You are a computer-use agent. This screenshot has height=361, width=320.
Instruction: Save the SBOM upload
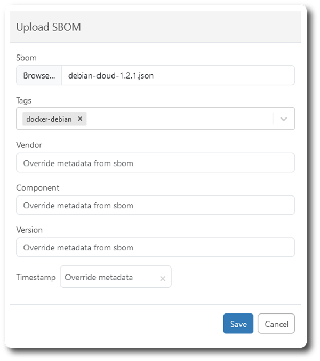(238, 324)
